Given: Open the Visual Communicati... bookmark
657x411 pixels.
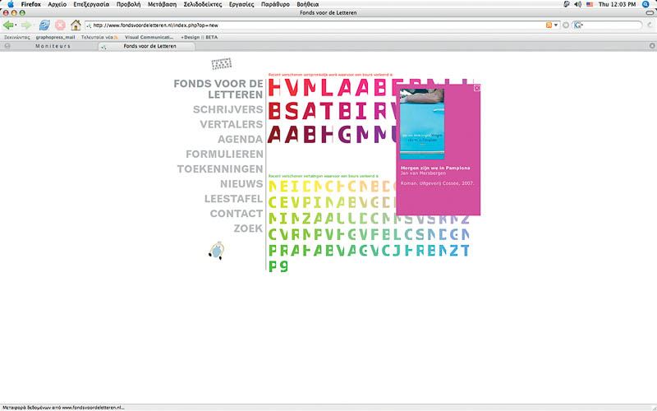Looking at the screenshot, I should pyautogui.click(x=149, y=37).
